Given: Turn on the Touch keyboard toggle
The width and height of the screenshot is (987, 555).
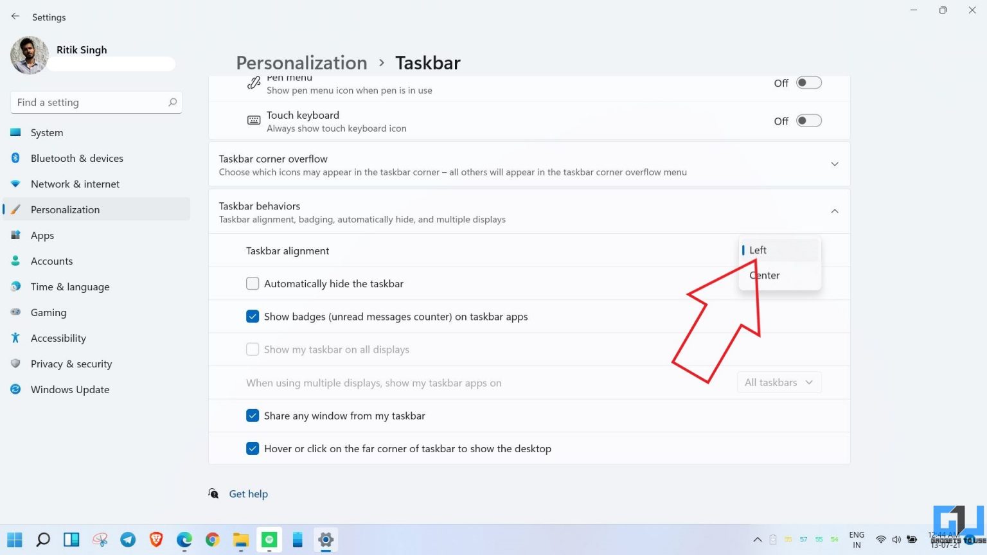Looking at the screenshot, I should coord(809,120).
